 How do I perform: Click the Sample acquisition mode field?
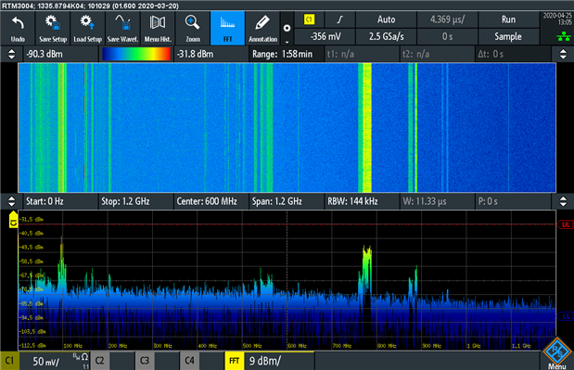click(508, 36)
